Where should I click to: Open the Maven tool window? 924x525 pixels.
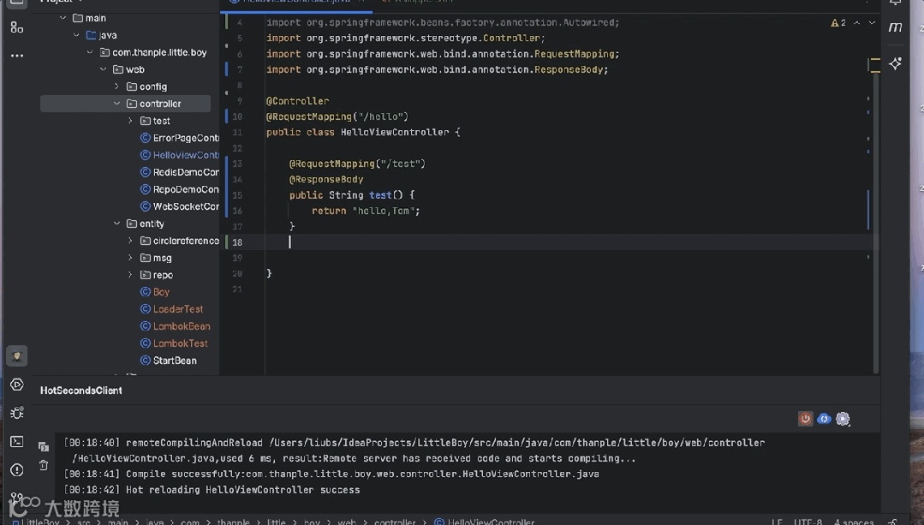[x=895, y=27]
